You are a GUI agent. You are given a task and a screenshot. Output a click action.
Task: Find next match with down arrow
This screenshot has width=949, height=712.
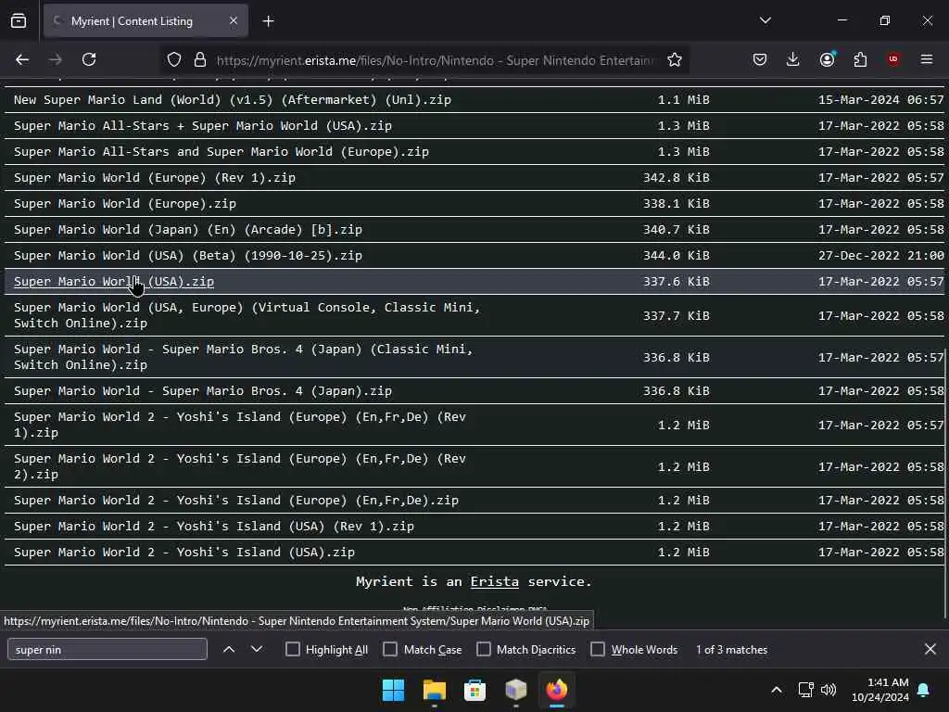tap(257, 650)
